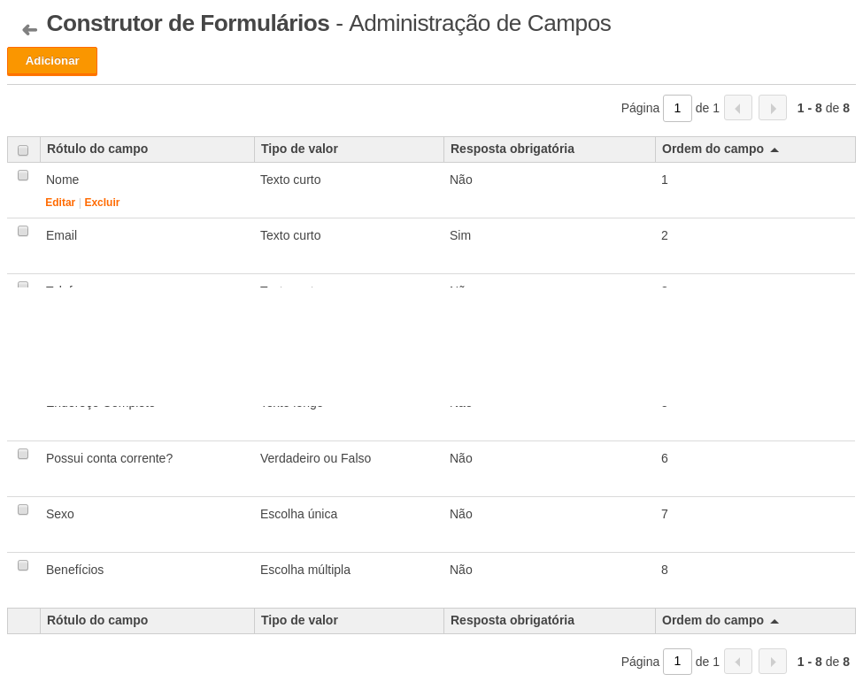
Task: Click the bottom next page arrow
Action: 773,662
